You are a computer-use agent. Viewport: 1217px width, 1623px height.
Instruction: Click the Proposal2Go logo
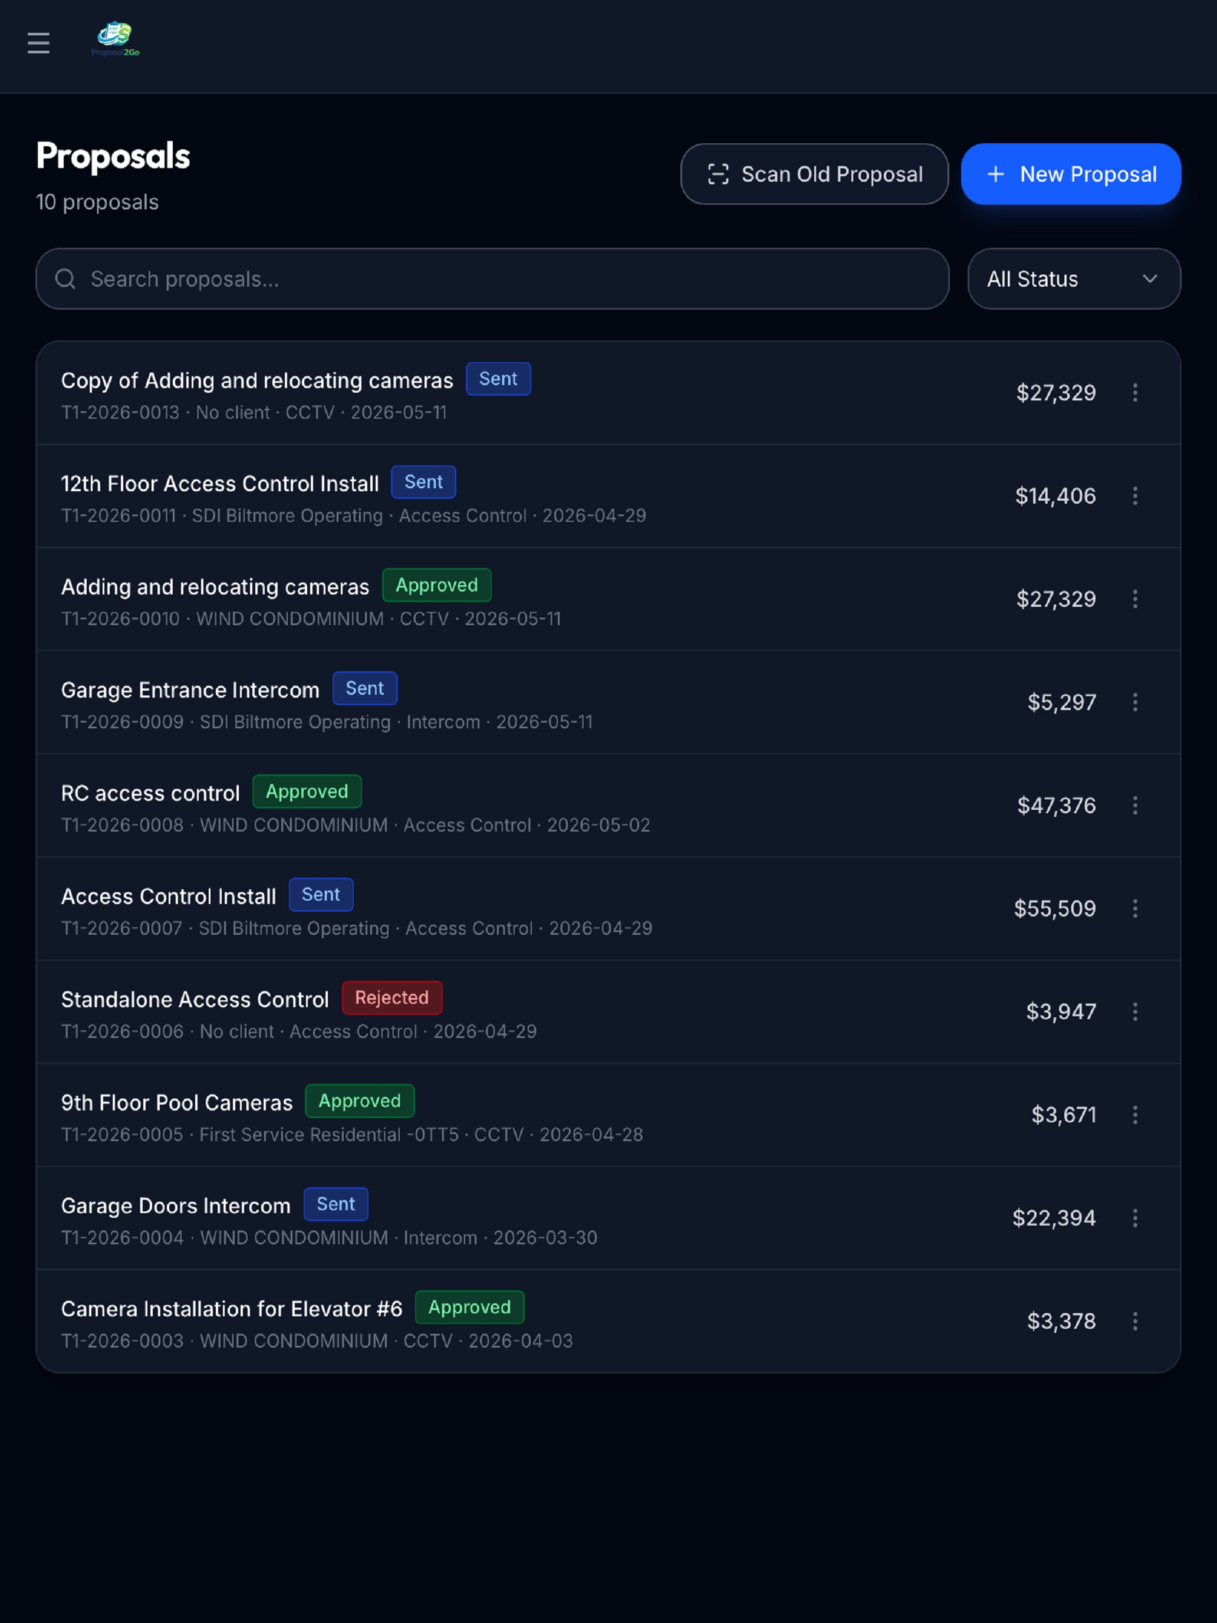click(x=116, y=40)
